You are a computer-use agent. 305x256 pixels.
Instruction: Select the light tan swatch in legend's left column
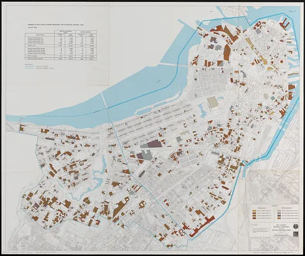point(254,211)
